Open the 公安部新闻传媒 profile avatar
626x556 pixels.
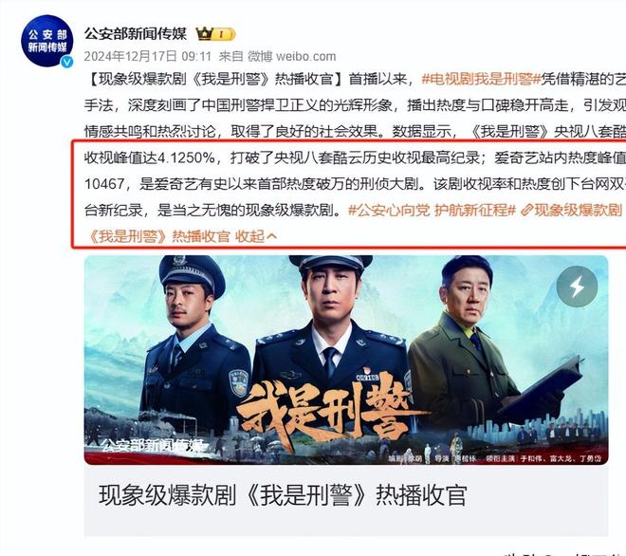tap(47, 41)
